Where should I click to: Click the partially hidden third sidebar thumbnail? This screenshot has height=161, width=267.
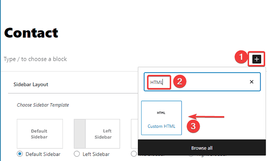(134, 134)
